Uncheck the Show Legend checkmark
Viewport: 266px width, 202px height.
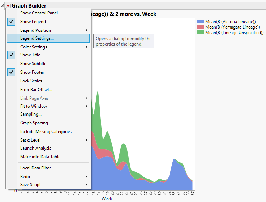11,22
